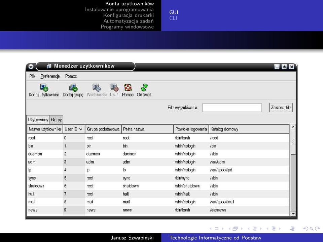This screenshot has height=242, width=323.
Task: Select the shutdown user row
Action: pyautogui.click(x=158, y=186)
